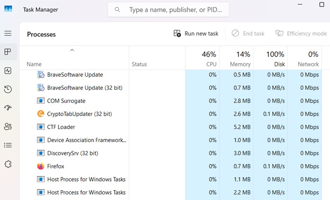Select Host Process for Windows Tasks 1.1 MB

tap(171, 179)
